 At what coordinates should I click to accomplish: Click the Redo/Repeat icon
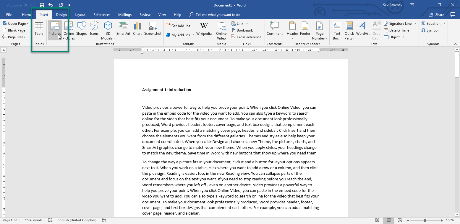(x=61, y=5)
